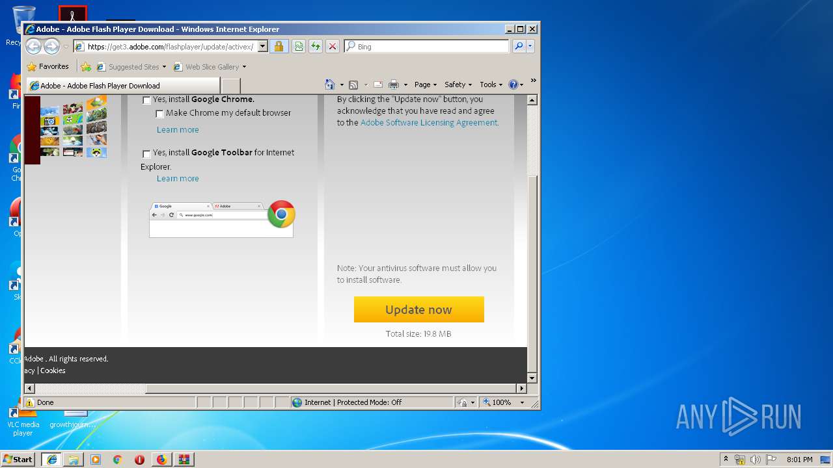The image size is (833, 468).
Task: Click the Bing search magnifier button
Action: (519, 46)
